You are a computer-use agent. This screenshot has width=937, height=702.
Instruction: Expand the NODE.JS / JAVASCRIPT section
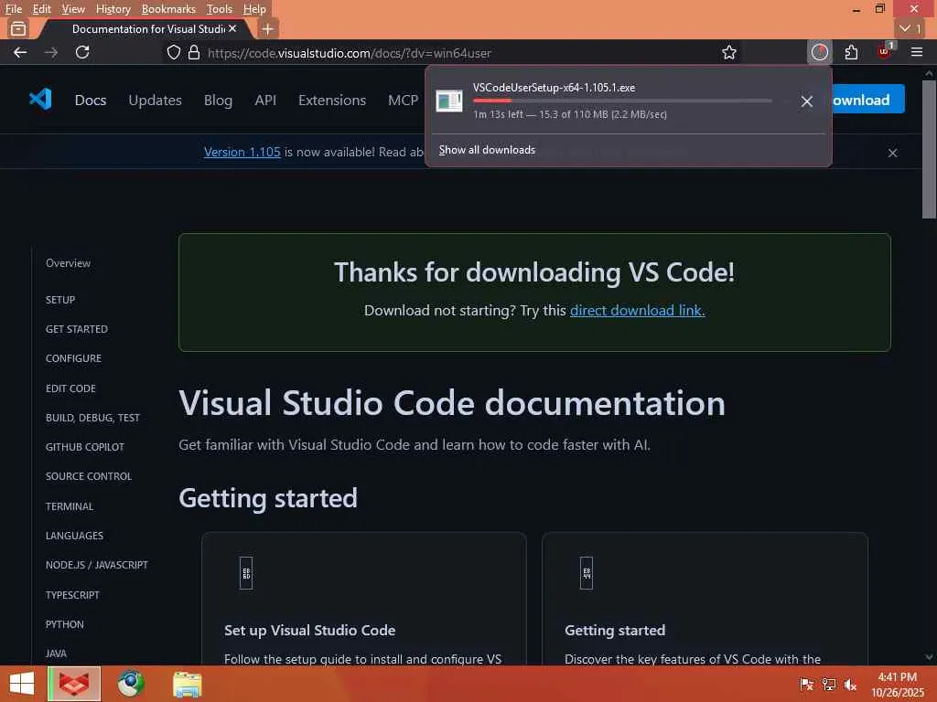coord(97,565)
